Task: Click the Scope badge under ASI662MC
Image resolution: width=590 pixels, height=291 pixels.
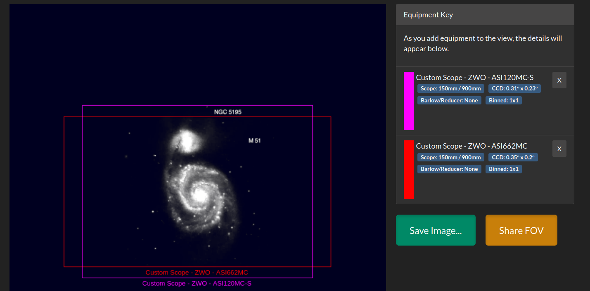Action: pyautogui.click(x=451, y=157)
